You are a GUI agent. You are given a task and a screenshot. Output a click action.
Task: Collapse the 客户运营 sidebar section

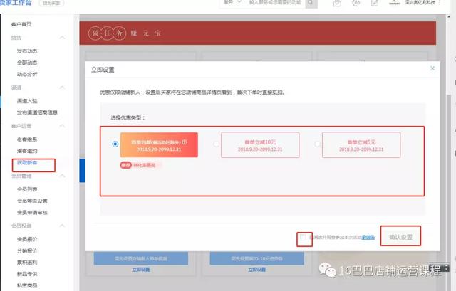(x=63, y=125)
